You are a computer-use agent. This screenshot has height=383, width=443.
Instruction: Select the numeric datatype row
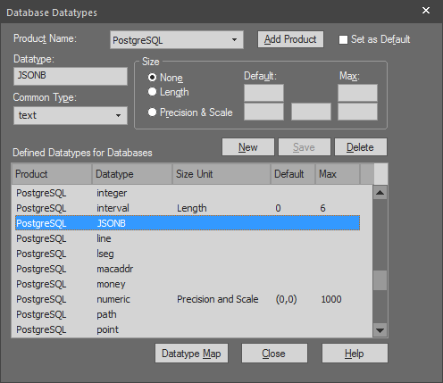coord(188,299)
